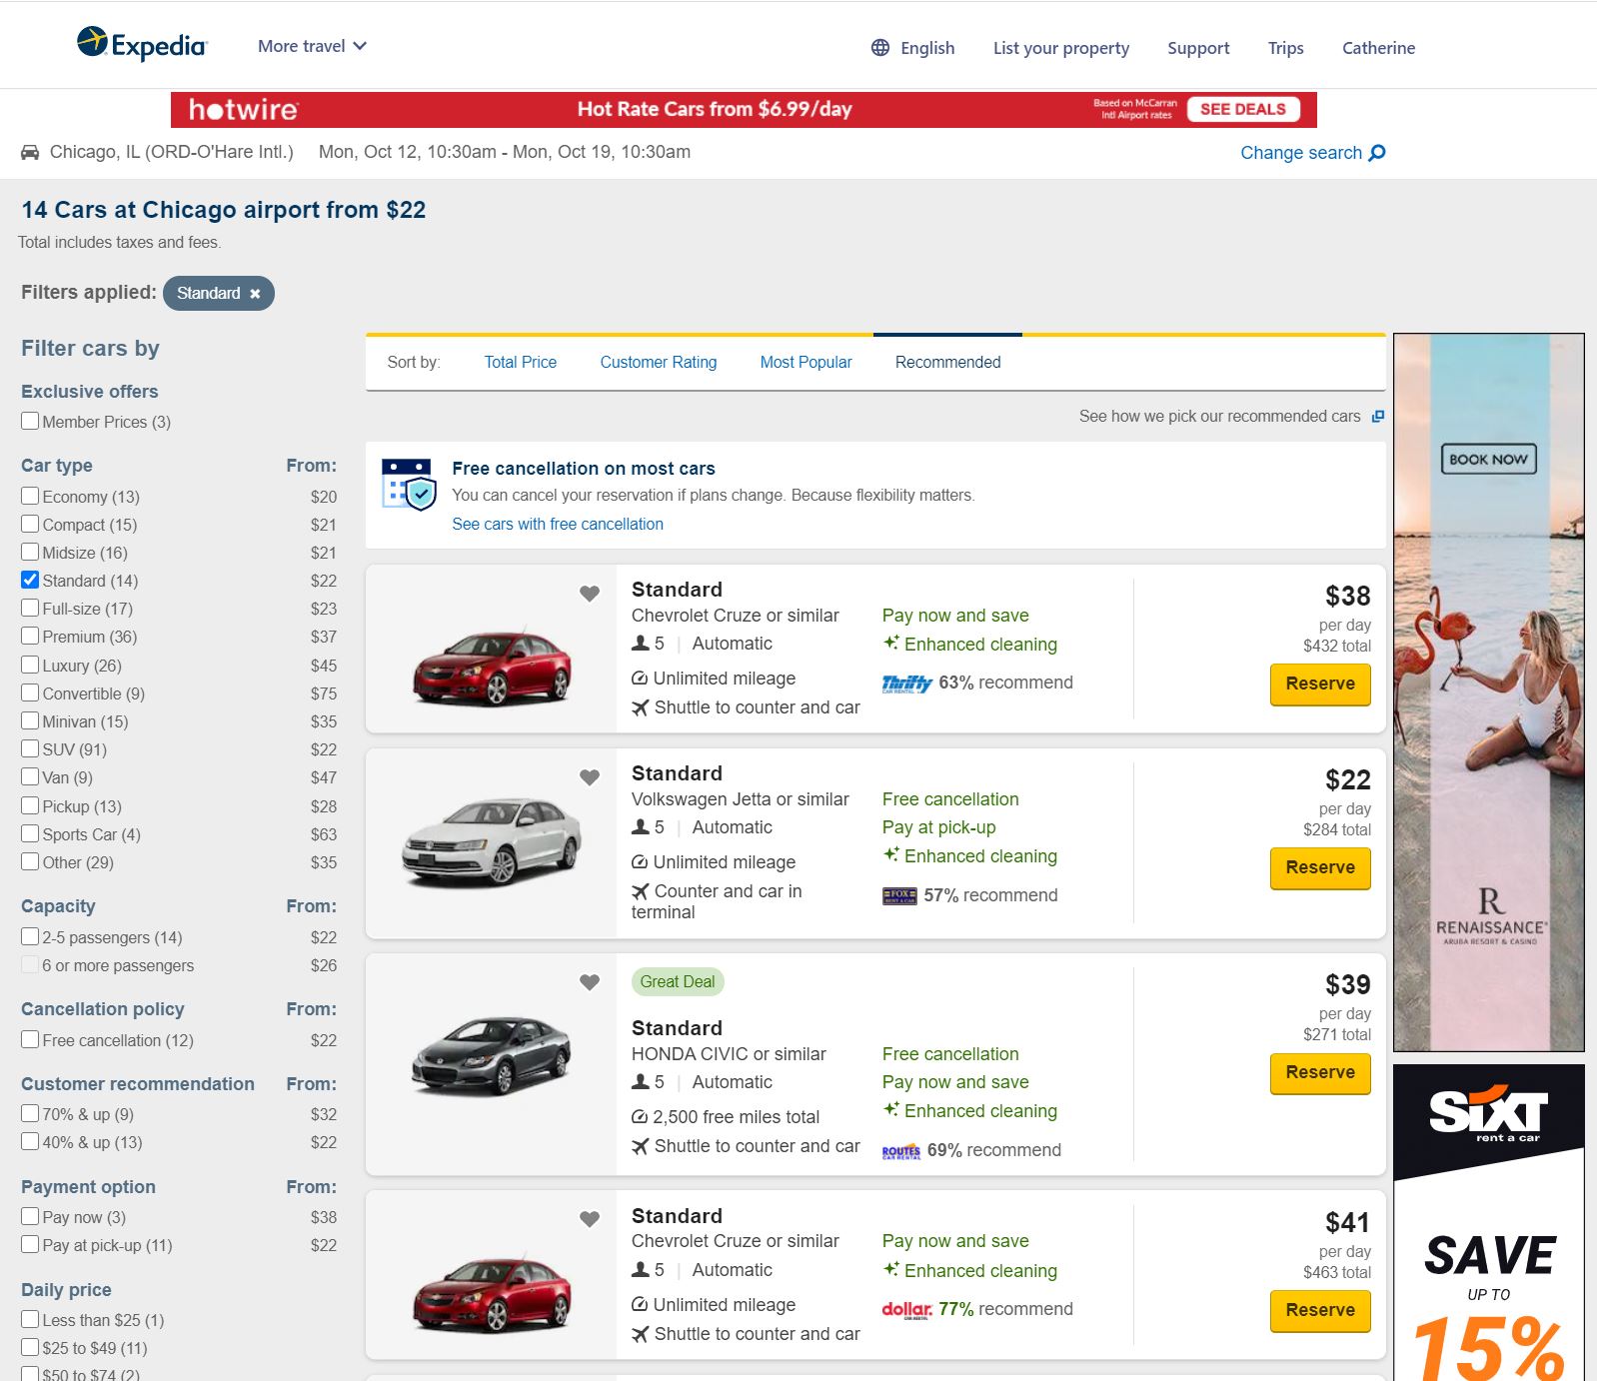Check the 70% & up recommendation filter
The image size is (1597, 1381).
30,1114
